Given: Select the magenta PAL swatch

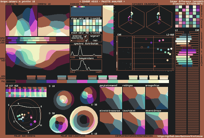Looking at the screenshot, I should [x=82, y=81].
